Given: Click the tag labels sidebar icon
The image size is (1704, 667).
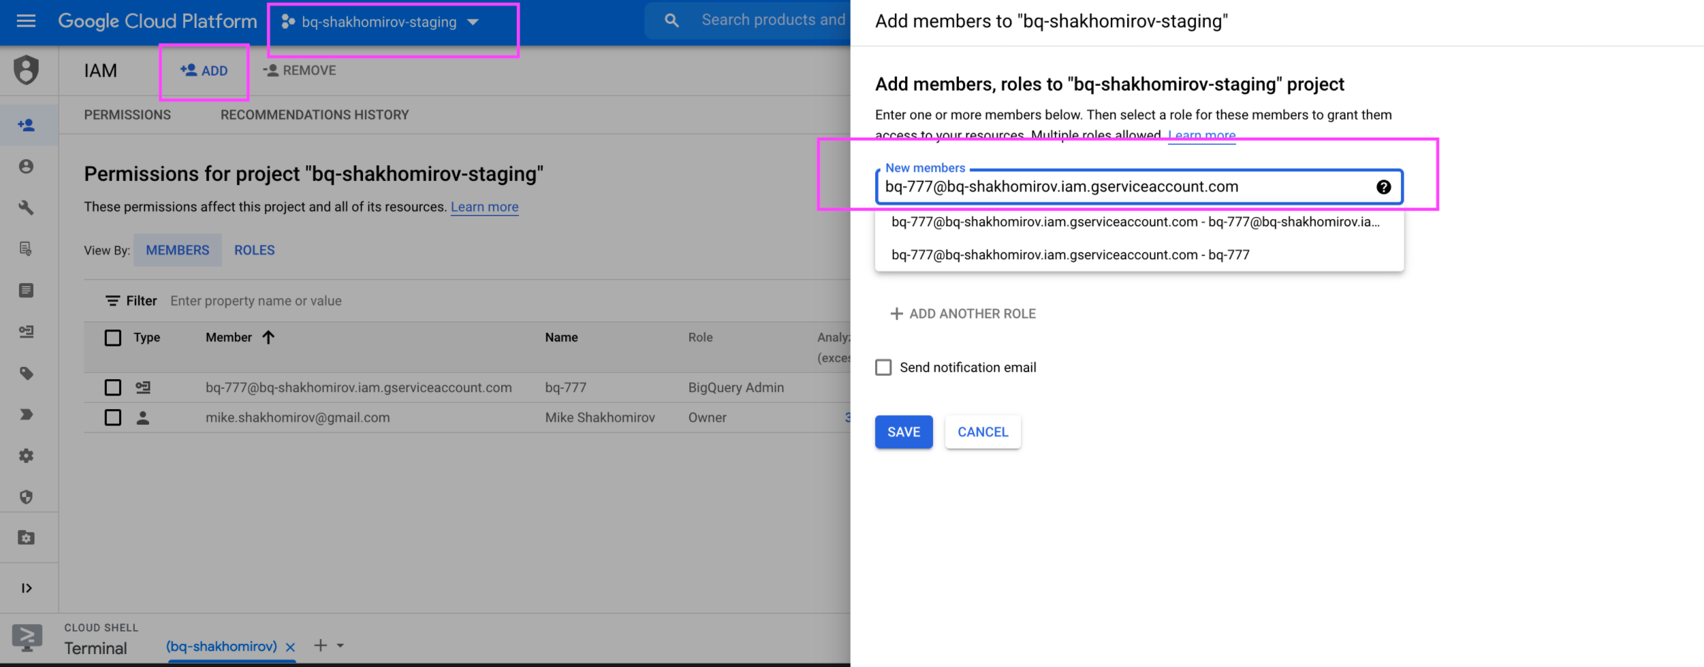Looking at the screenshot, I should click(x=27, y=374).
